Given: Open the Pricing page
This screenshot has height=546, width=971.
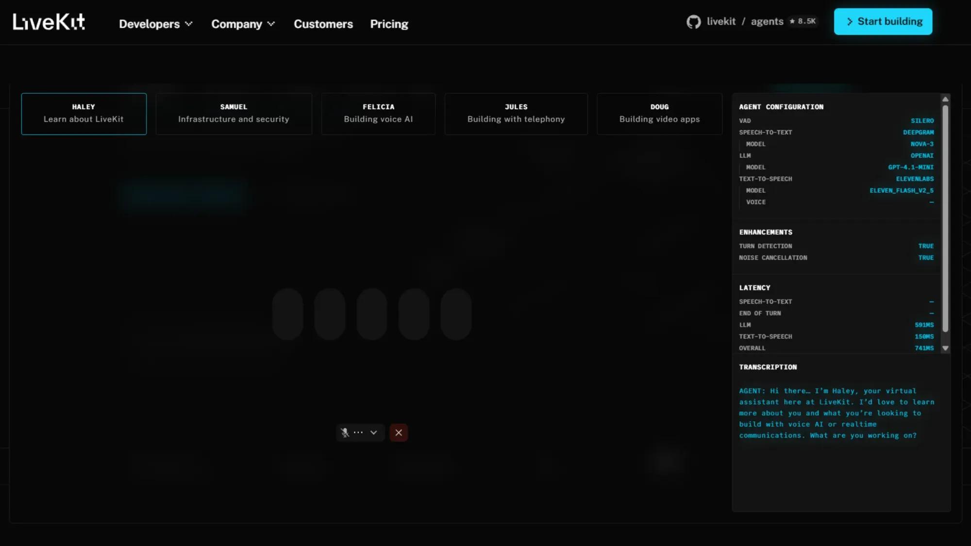Looking at the screenshot, I should coord(389,24).
